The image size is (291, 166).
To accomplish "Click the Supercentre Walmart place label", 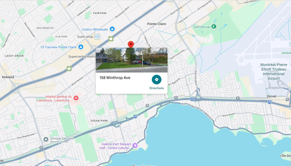I will point(82,56).
